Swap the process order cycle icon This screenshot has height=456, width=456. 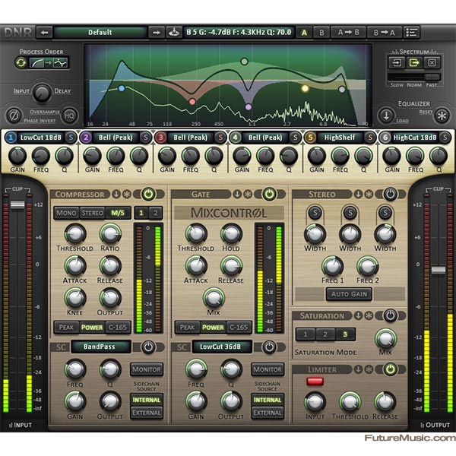[x=21, y=62]
